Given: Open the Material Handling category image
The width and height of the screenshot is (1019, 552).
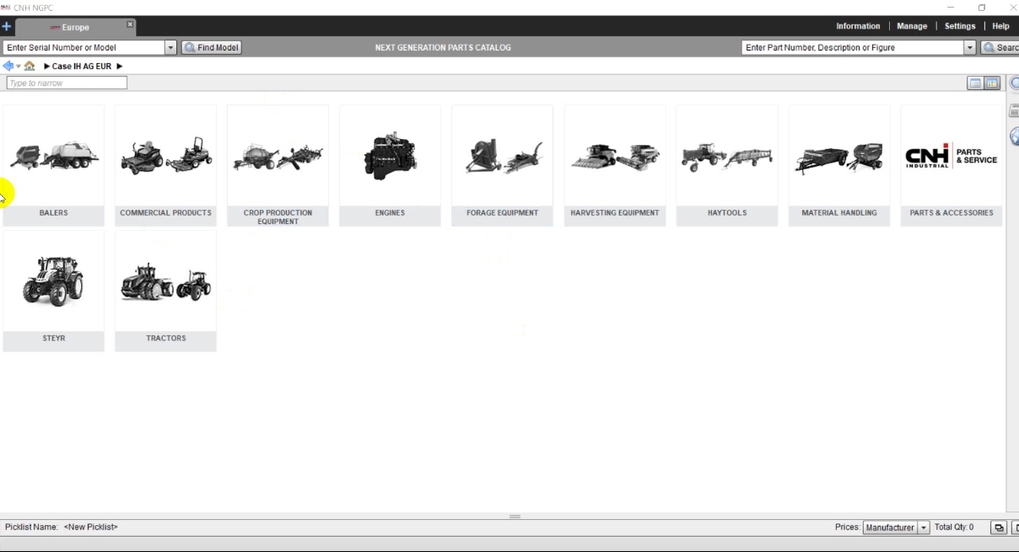Looking at the screenshot, I should 839,156.
